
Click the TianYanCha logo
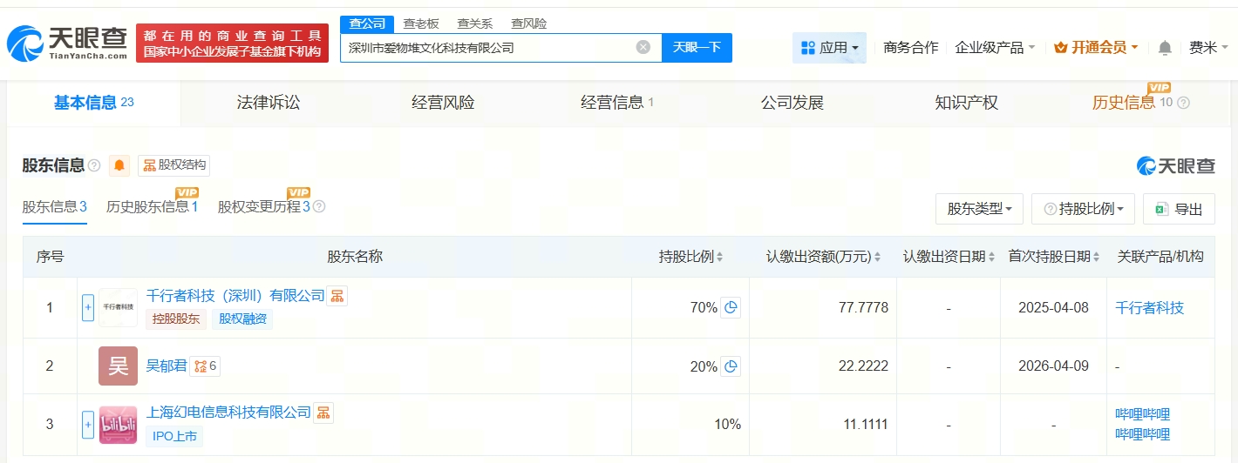(x=67, y=43)
